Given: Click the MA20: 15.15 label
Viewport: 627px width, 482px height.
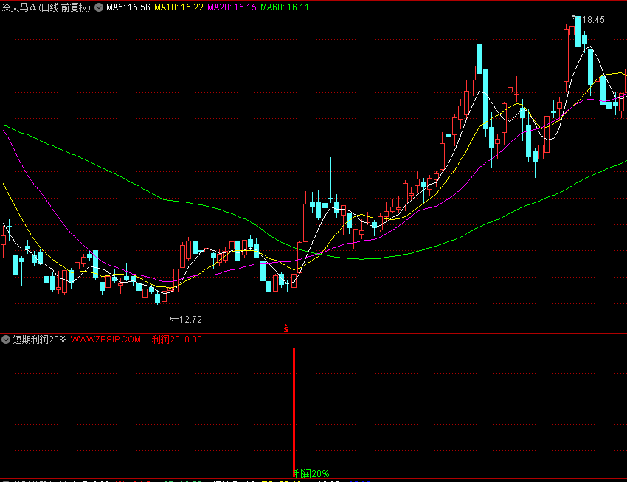Looking at the screenshot, I should point(232,7).
